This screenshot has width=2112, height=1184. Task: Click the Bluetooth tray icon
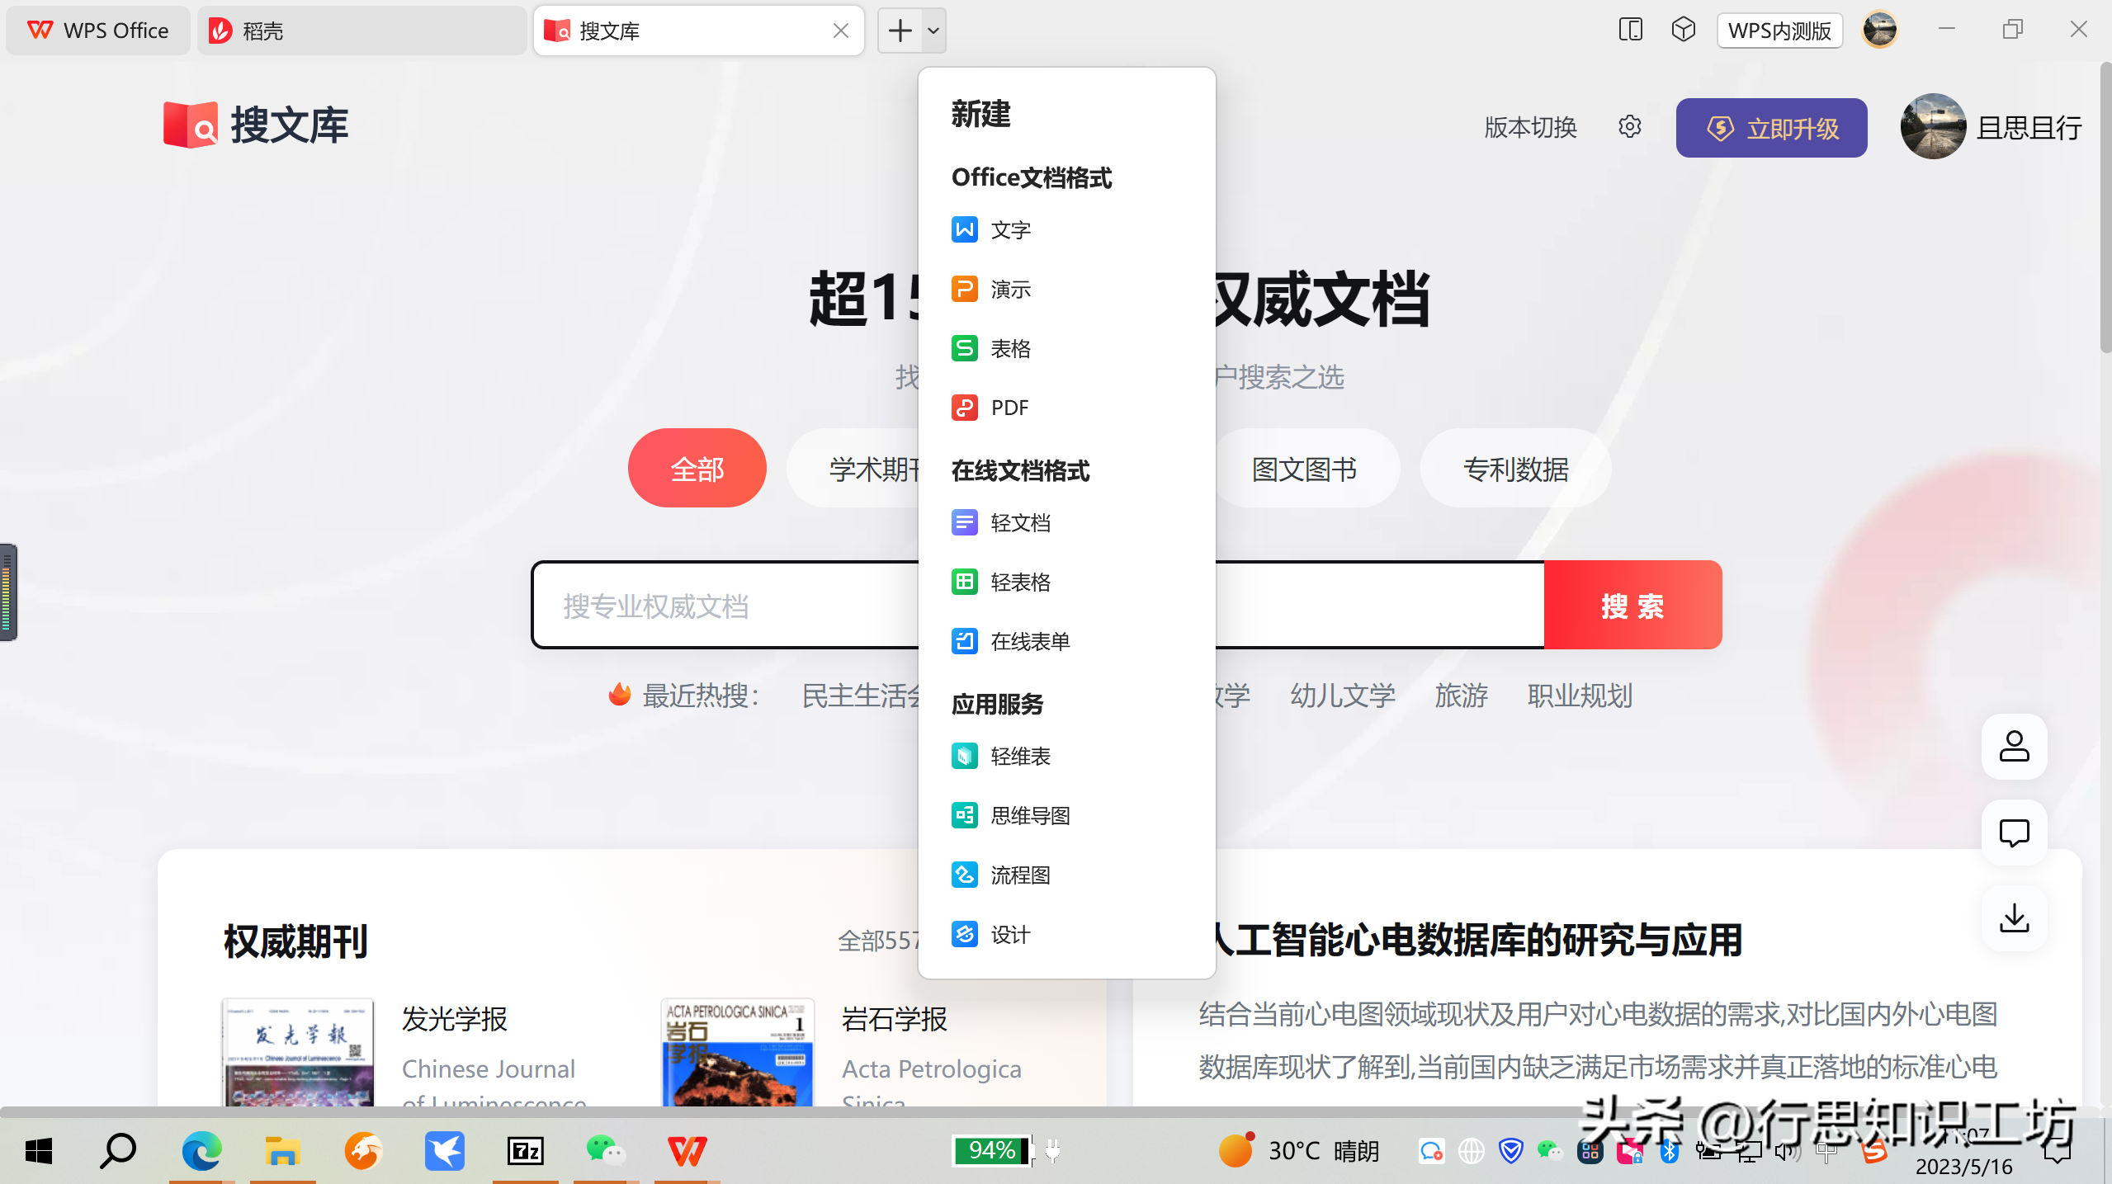click(x=1669, y=1151)
